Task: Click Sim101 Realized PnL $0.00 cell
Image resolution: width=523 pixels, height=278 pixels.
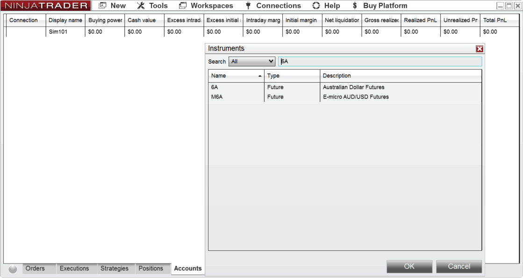Action: [421, 32]
